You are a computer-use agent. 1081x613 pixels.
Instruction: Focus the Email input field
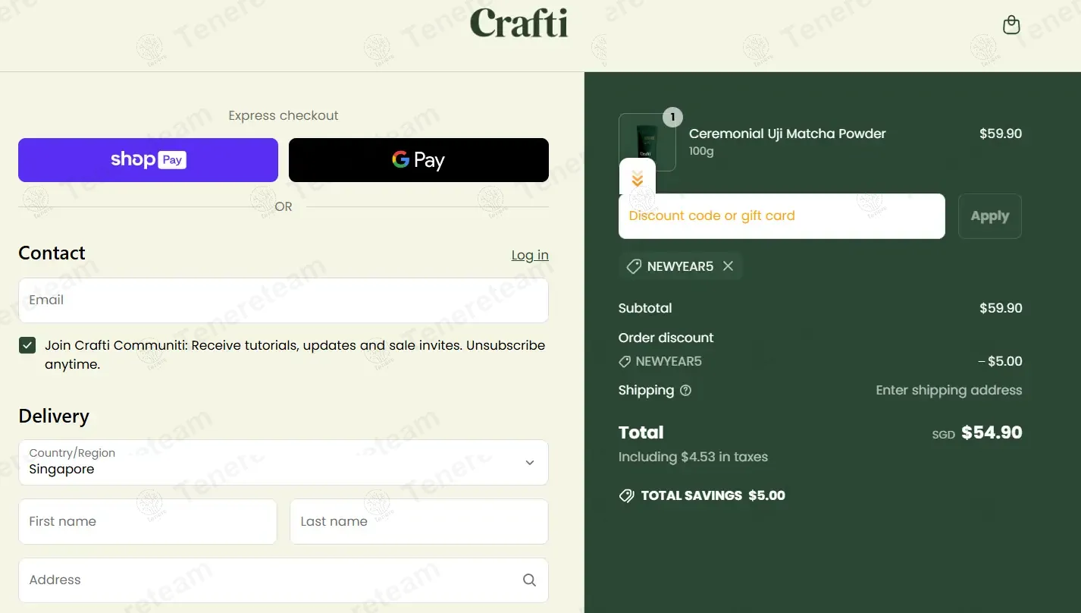284,300
